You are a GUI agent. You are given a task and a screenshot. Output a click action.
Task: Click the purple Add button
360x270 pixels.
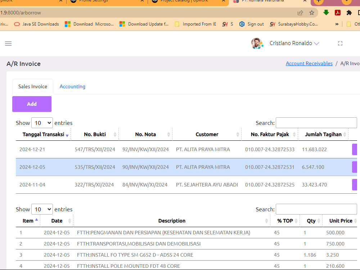pos(32,104)
